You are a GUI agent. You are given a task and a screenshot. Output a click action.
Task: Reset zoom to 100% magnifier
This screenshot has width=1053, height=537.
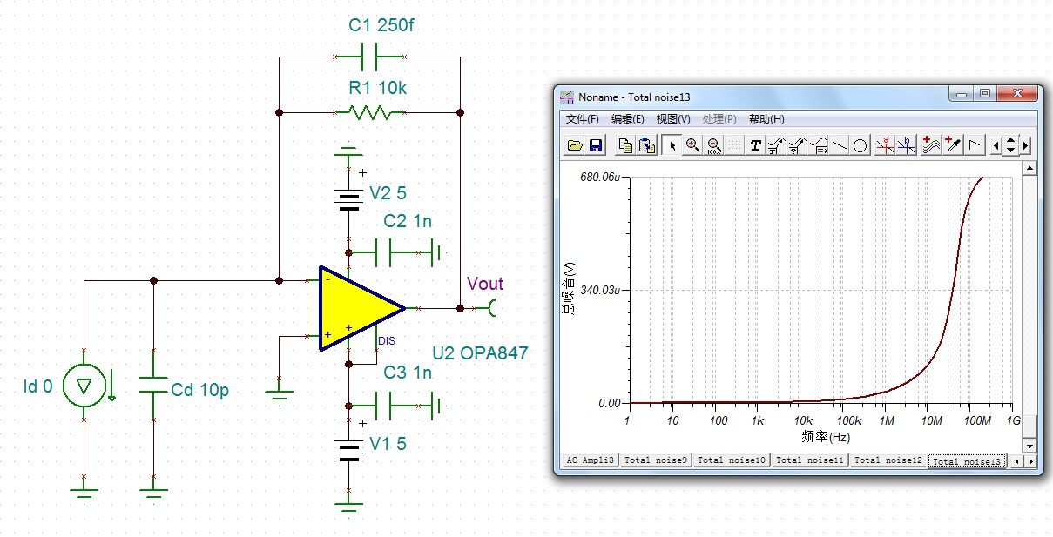[713, 146]
